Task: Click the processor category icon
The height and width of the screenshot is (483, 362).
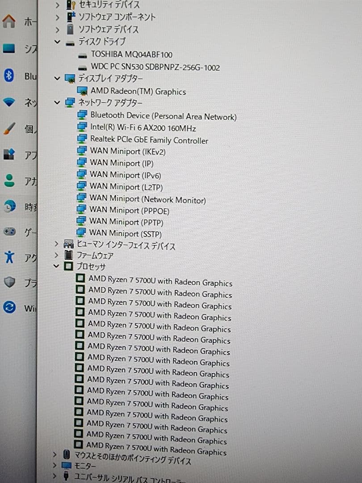Action: (68, 266)
